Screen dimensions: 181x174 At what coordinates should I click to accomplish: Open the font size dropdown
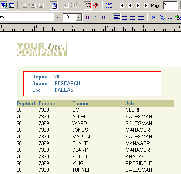78,17
